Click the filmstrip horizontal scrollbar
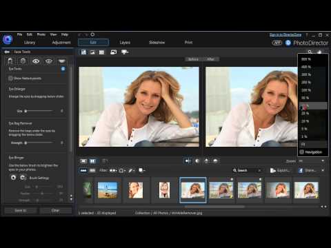The image size is (331, 248). click(x=214, y=207)
